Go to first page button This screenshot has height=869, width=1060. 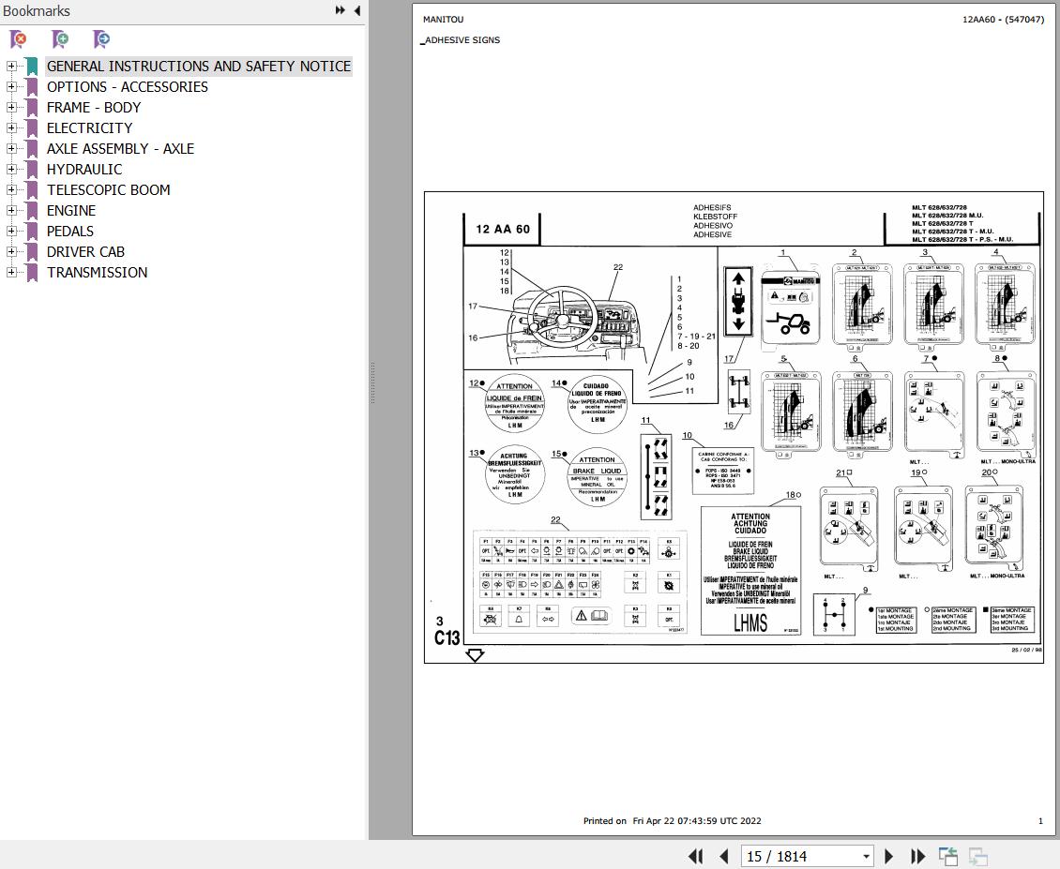(696, 856)
